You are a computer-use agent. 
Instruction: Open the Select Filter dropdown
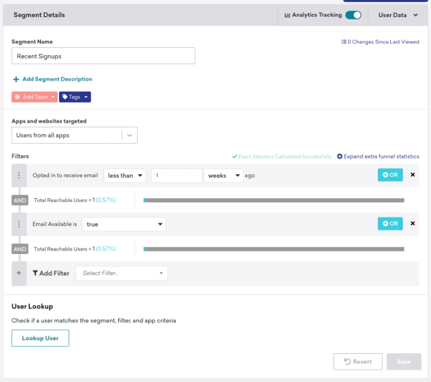121,273
